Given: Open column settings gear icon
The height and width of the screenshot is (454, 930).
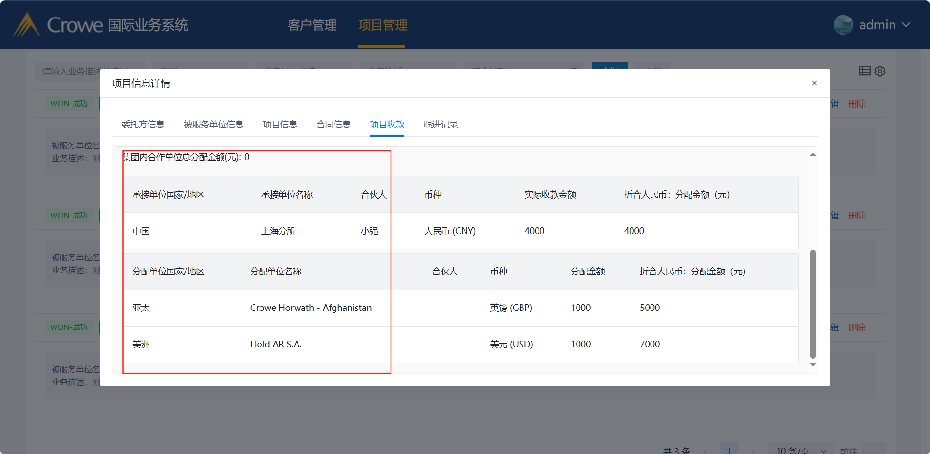Looking at the screenshot, I should pos(880,72).
